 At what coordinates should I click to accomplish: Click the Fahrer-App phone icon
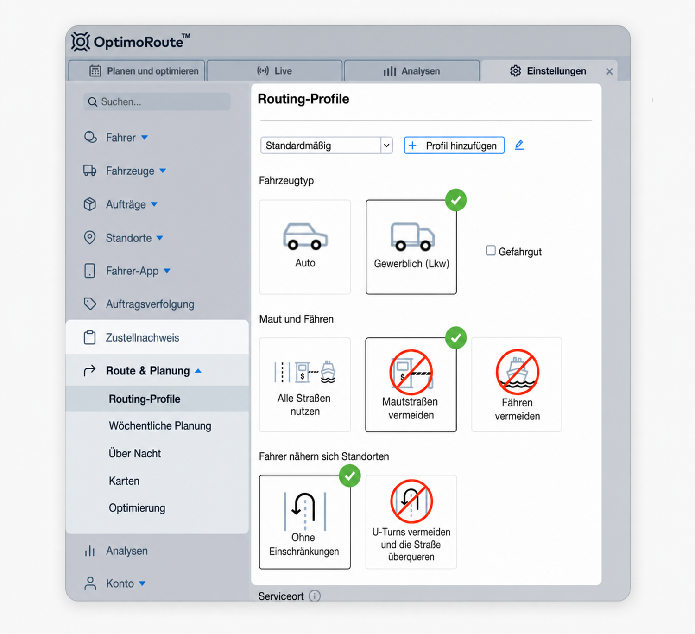90,271
